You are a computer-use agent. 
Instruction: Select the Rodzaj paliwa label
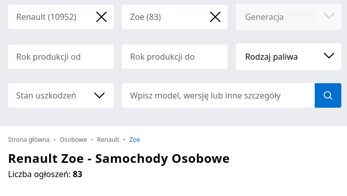tap(271, 57)
